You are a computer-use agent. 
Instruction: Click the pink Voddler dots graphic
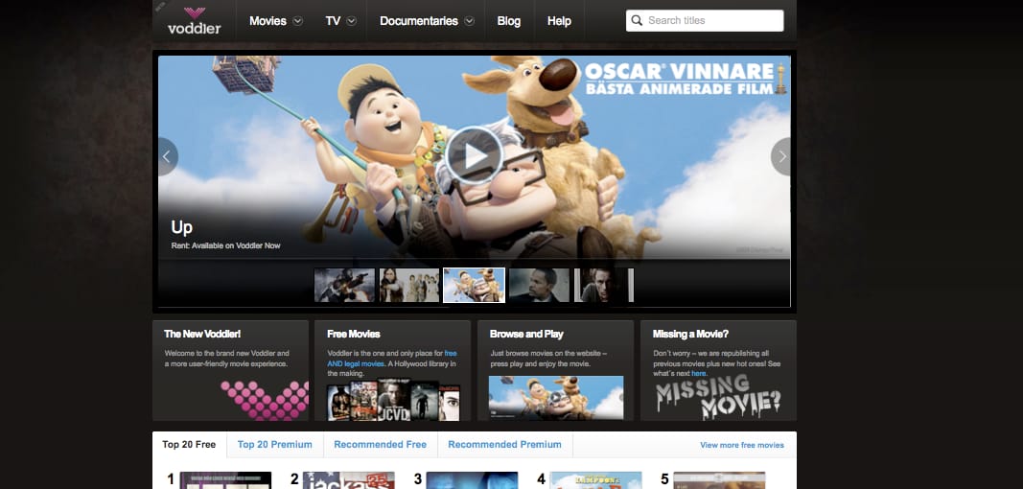(265, 400)
